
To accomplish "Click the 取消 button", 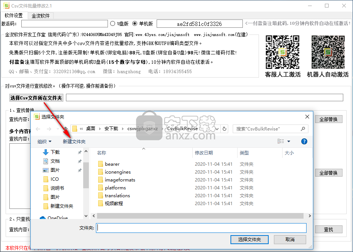I will [x=290, y=240].
